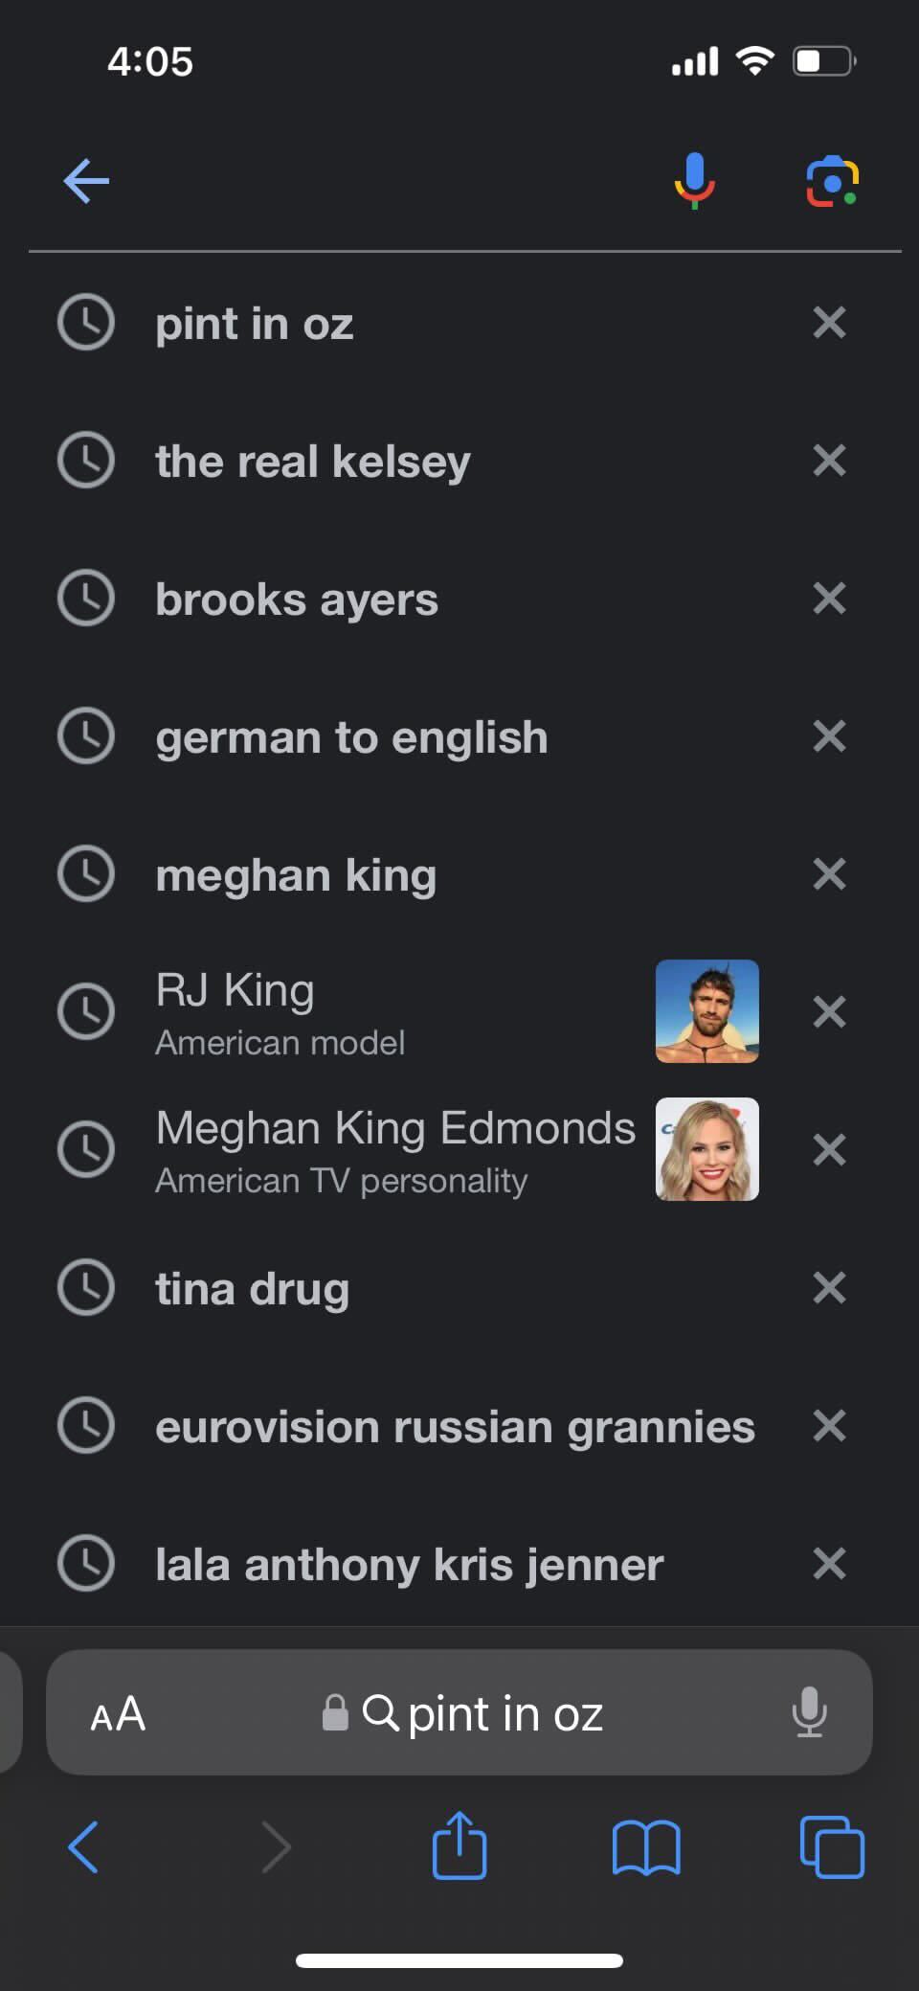The width and height of the screenshot is (919, 1991).
Task: Remove "brooks ayers" suggestion
Action: tap(829, 599)
